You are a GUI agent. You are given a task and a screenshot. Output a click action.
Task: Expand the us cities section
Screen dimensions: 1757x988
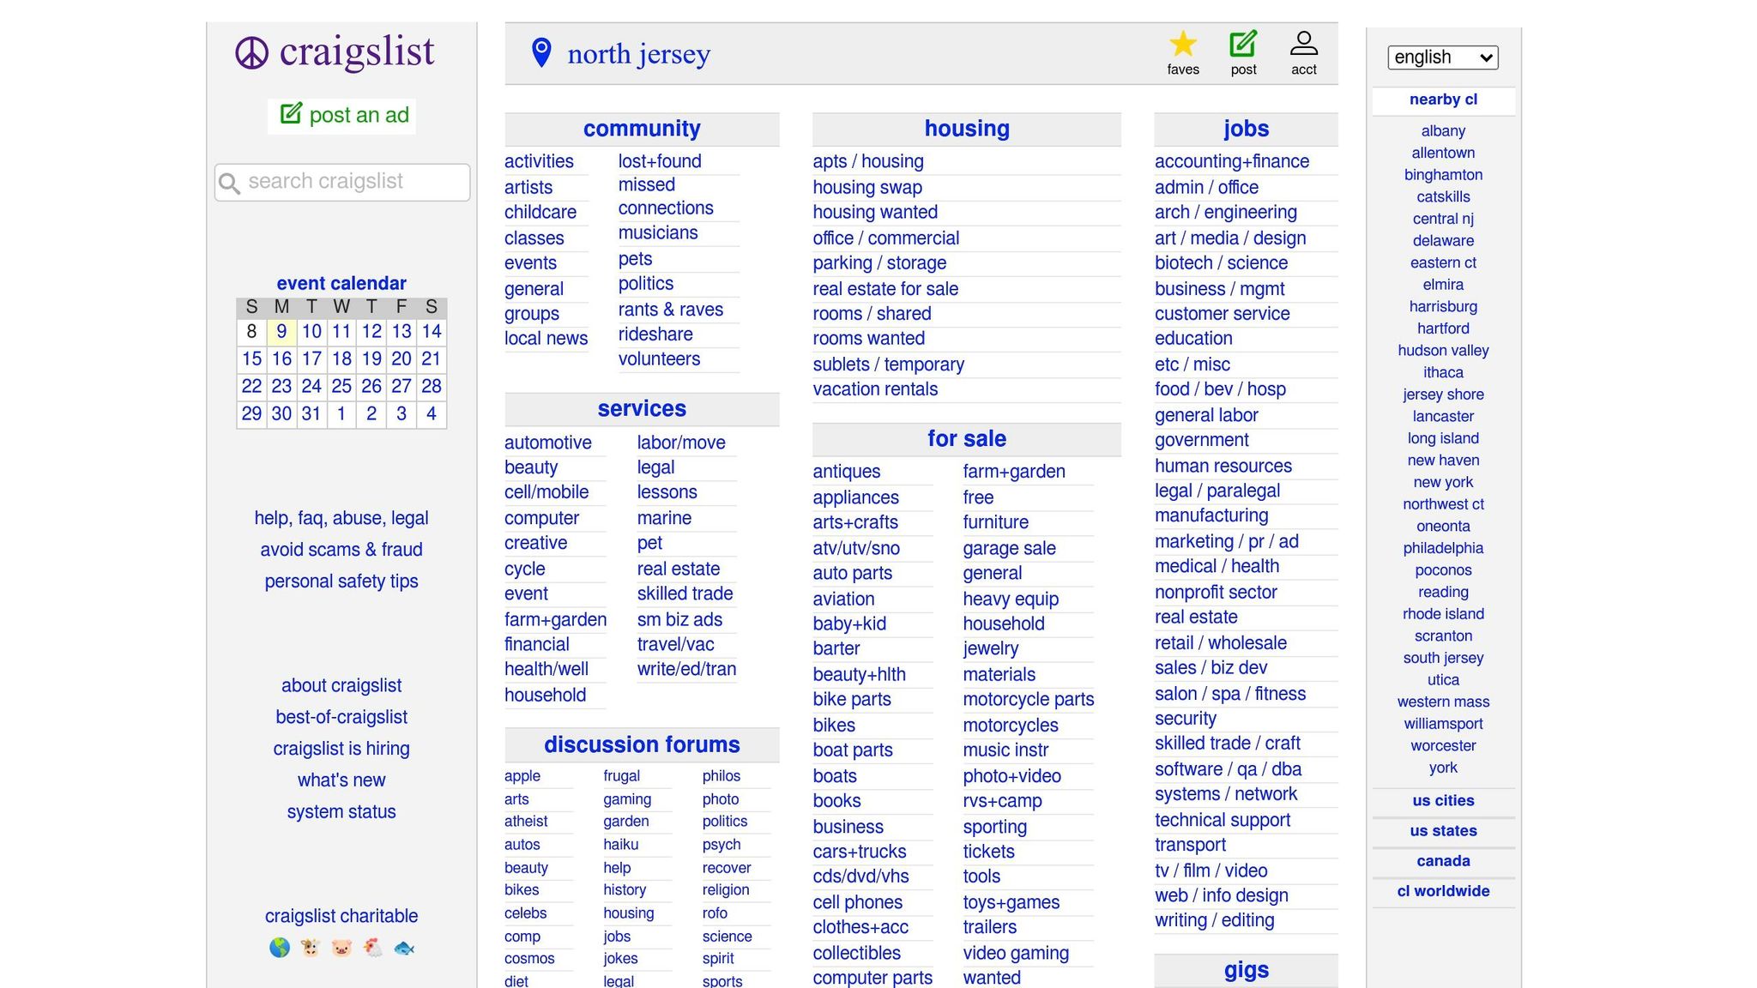coord(1443,800)
